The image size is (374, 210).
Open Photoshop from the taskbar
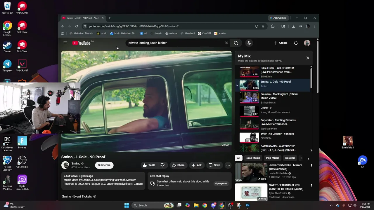(x=247, y=205)
